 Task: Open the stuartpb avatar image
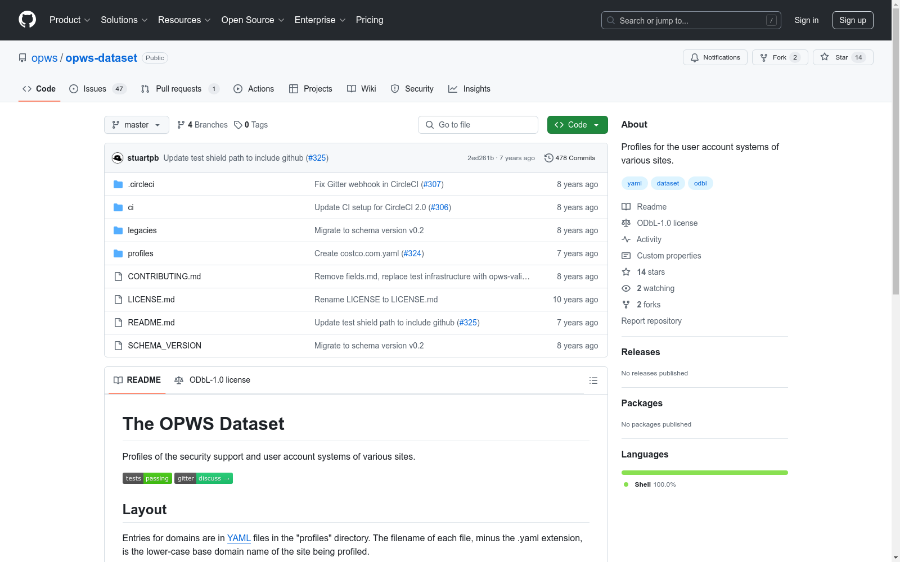pos(118,158)
